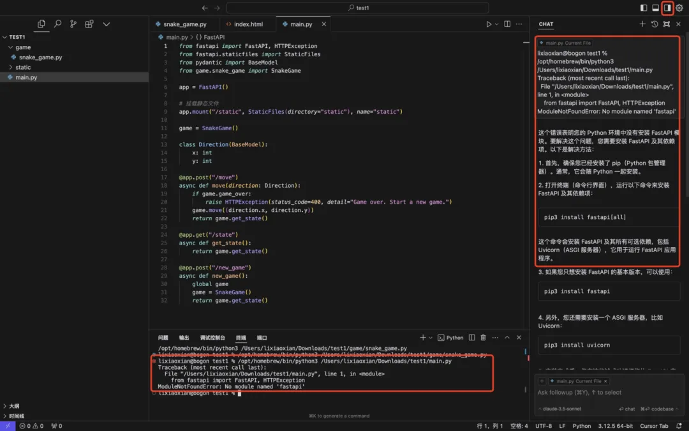Toggle the bottom panel layout button
Image resolution: width=689 pixels, height=431 pixels.
coord(655,8)
